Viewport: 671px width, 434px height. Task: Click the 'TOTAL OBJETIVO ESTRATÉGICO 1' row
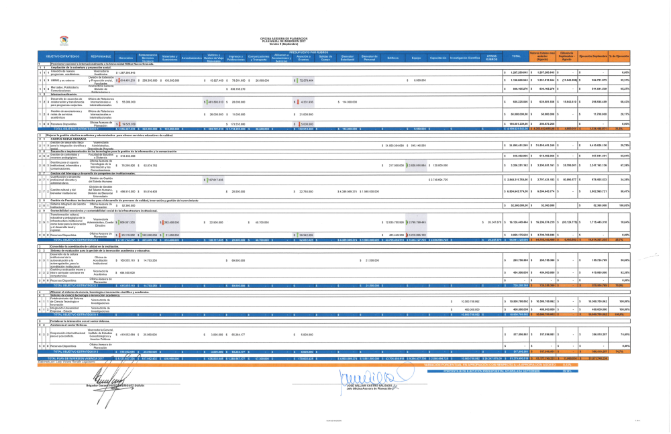[x=333, y=129]
